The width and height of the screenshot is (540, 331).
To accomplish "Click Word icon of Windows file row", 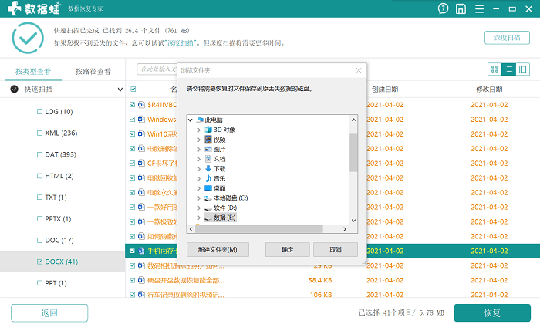I will (141, 119).
